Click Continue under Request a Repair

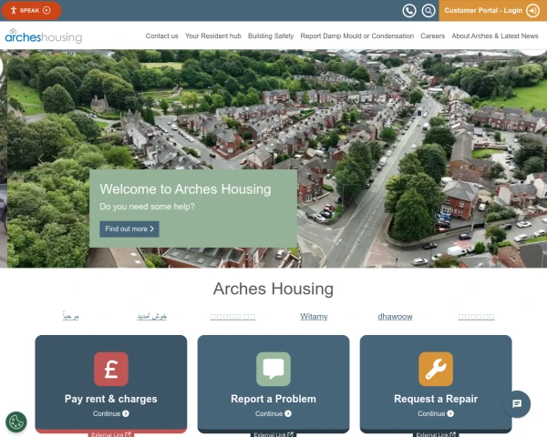436,413
